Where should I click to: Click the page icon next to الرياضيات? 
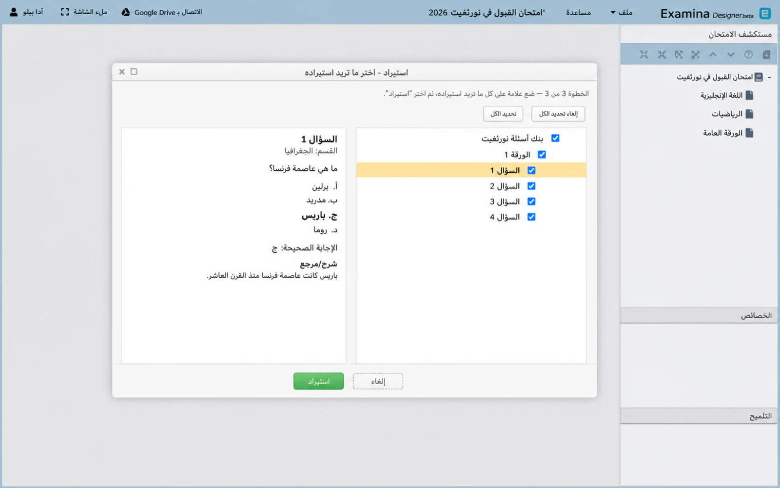(x=749, y=114)
